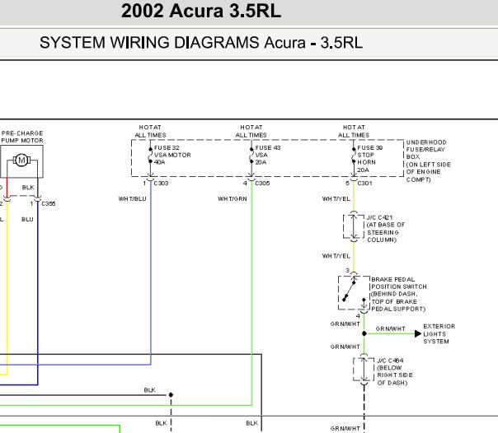The image size is (498, 433).
Task: Click the brake pedal position switch symbol
Action: click(354, 292)
